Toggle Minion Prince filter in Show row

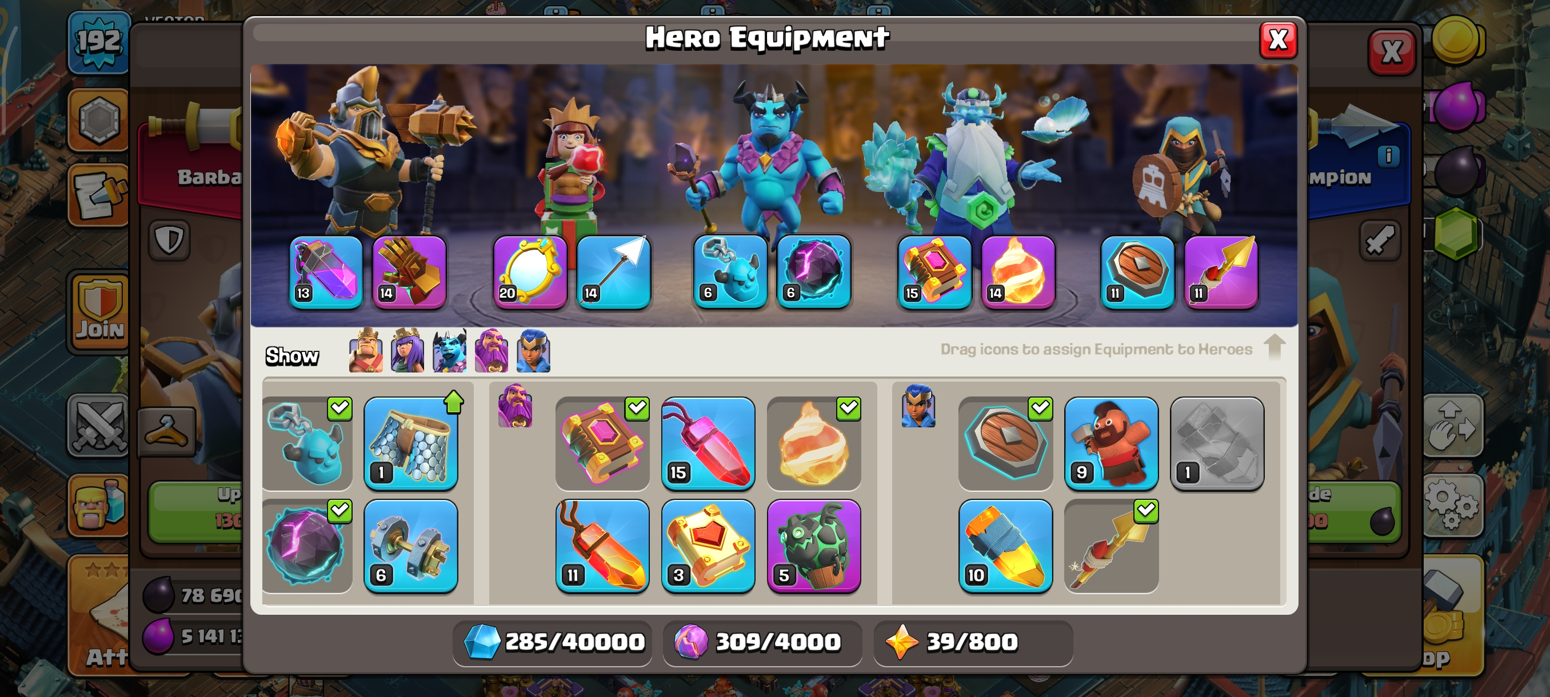(449, 351)
